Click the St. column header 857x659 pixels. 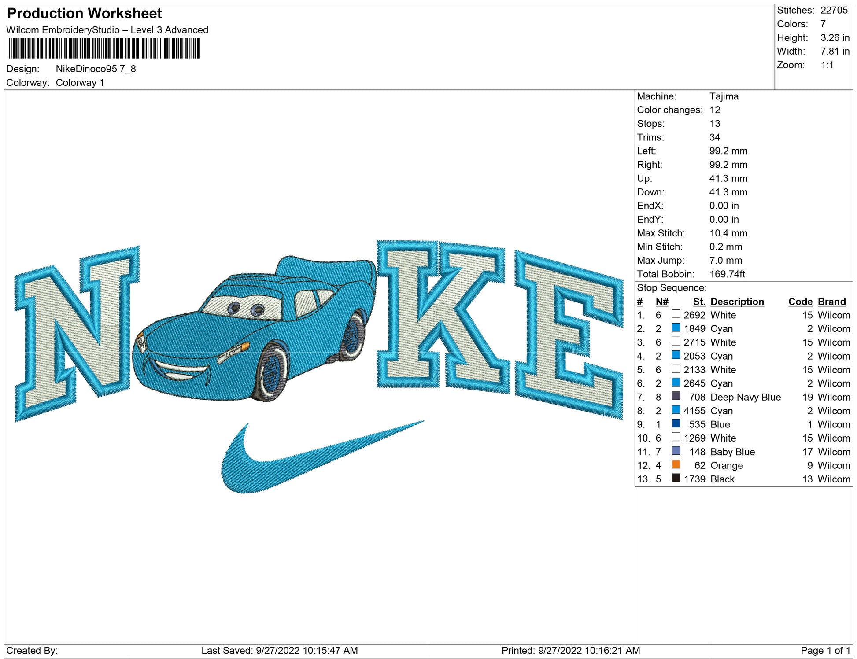(x=698, y=302)
